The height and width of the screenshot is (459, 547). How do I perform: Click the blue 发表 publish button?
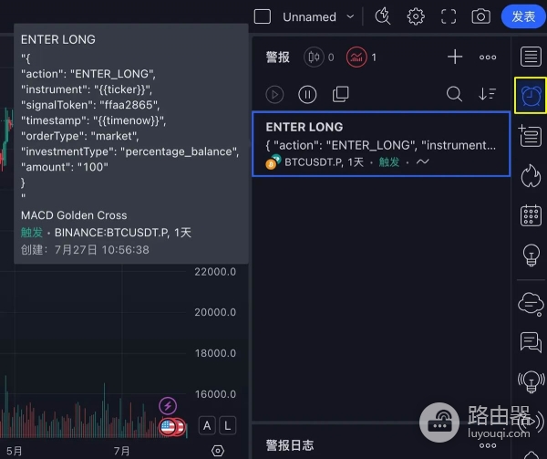click(x=523, y=16)
